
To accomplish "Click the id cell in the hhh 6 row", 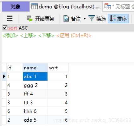I will point(15,111).
